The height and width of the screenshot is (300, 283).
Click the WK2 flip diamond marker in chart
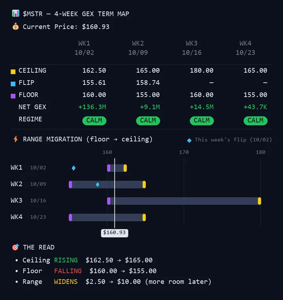point(97,185)
